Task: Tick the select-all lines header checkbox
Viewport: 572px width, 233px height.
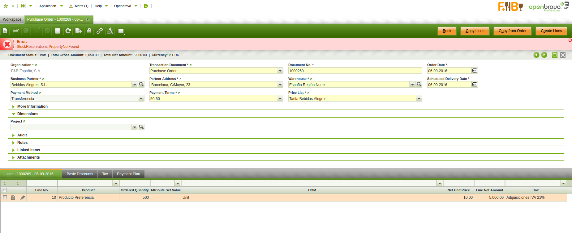Action: coord(5,190)
